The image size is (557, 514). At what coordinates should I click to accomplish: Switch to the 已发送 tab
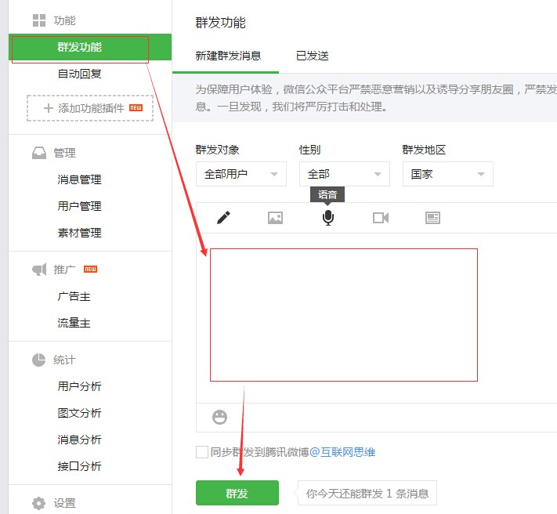pos(312,56)
